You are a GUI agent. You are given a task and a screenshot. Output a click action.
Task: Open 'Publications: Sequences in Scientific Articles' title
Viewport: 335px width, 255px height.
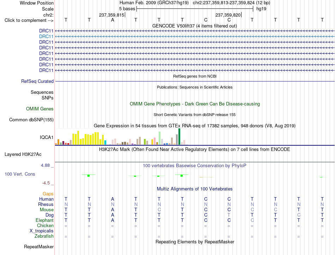(x=195, y=87)
